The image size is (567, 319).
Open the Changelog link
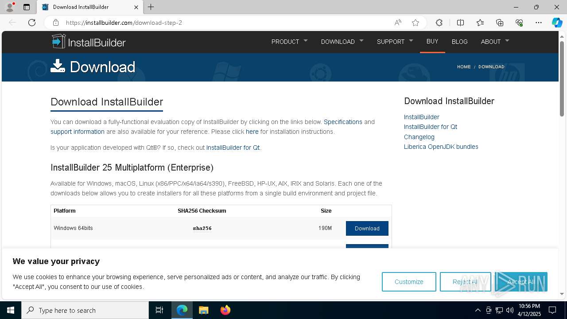[419, 137]
